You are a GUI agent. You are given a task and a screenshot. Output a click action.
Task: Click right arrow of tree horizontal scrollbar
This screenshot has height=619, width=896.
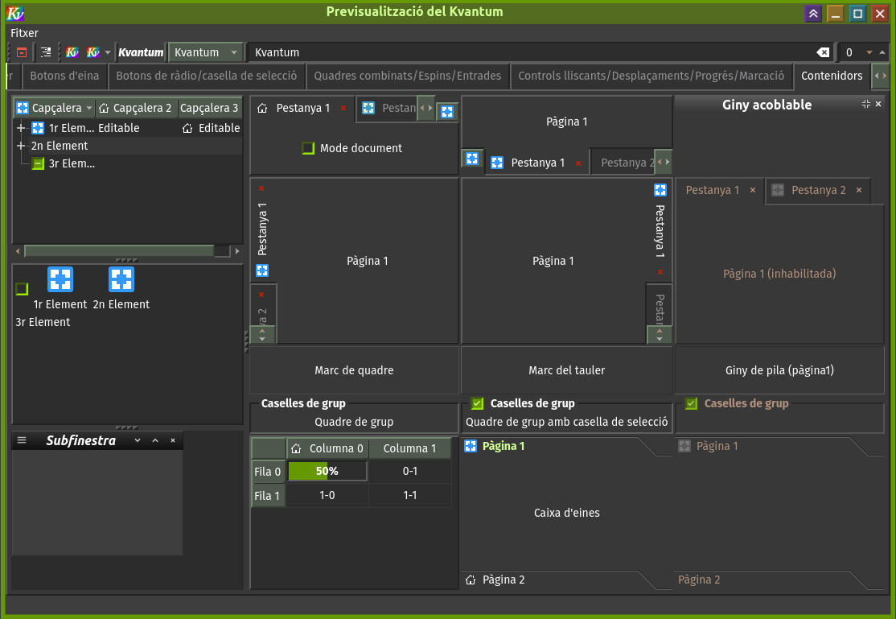pyautogui.click(x=237, y=250)
